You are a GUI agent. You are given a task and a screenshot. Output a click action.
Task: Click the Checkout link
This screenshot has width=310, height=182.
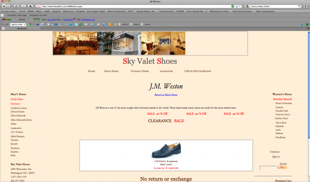(x=275, y=152)
